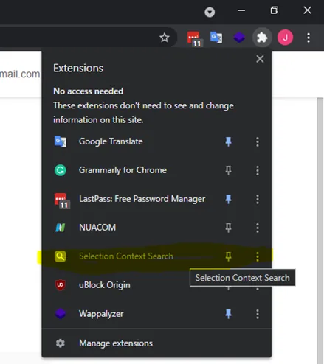Close the Extensions popup
Viewport: 324px width, 364px height.
coord(260,59)
